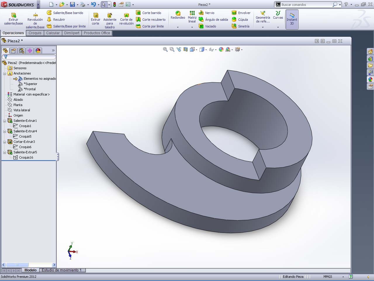Open the DimXpertManager tab
Screen dimensions: 374x281
pos(30,51)
